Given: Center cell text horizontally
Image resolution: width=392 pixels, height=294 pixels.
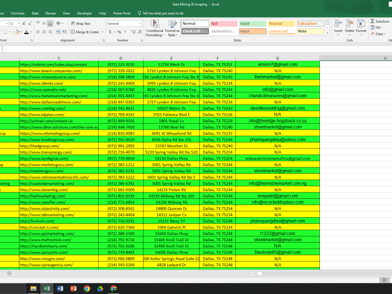Looking at the screenshot, I should click(x=44, y=32).
